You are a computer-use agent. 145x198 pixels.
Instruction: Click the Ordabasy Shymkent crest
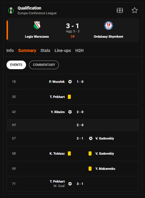click(x=109, y=26)
